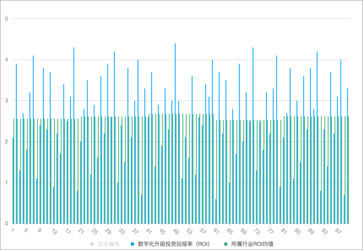
Task: Click x-axis label 73
Action: pos(257,231)
